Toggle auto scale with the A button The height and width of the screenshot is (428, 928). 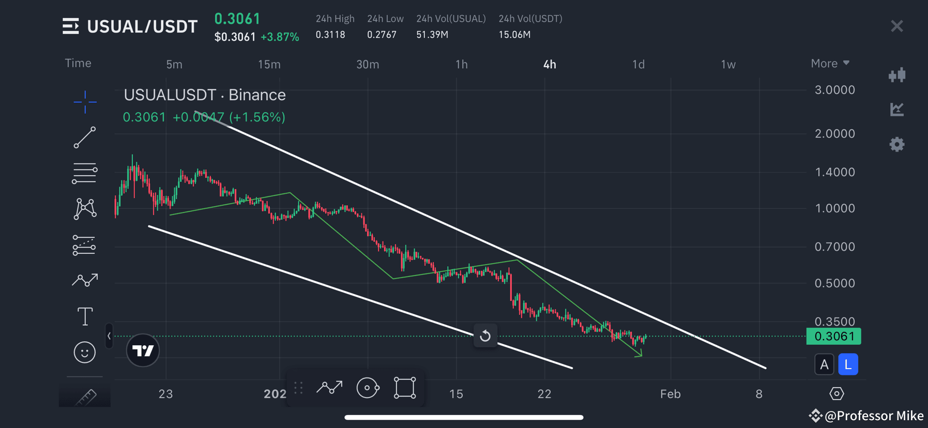(x=824, y=364)
